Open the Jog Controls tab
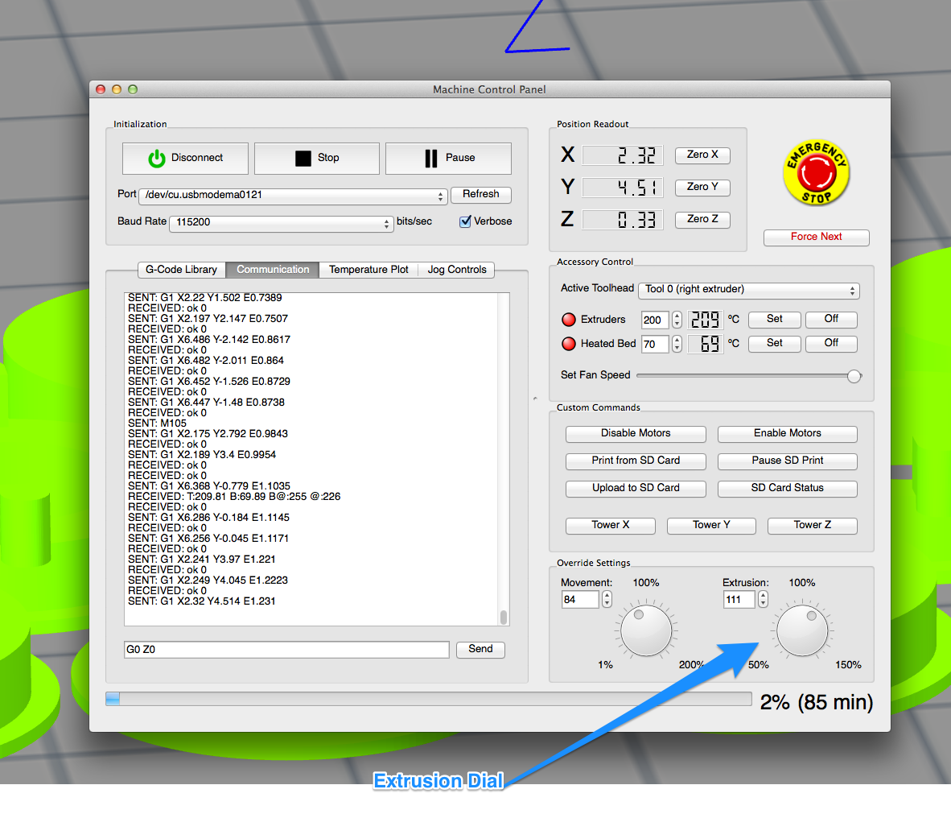Screen dimensions: 951x814 click(456, 270)
